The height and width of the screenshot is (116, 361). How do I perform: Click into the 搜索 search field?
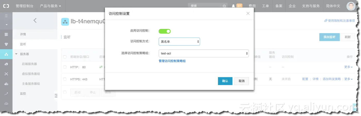pos(205,6)
